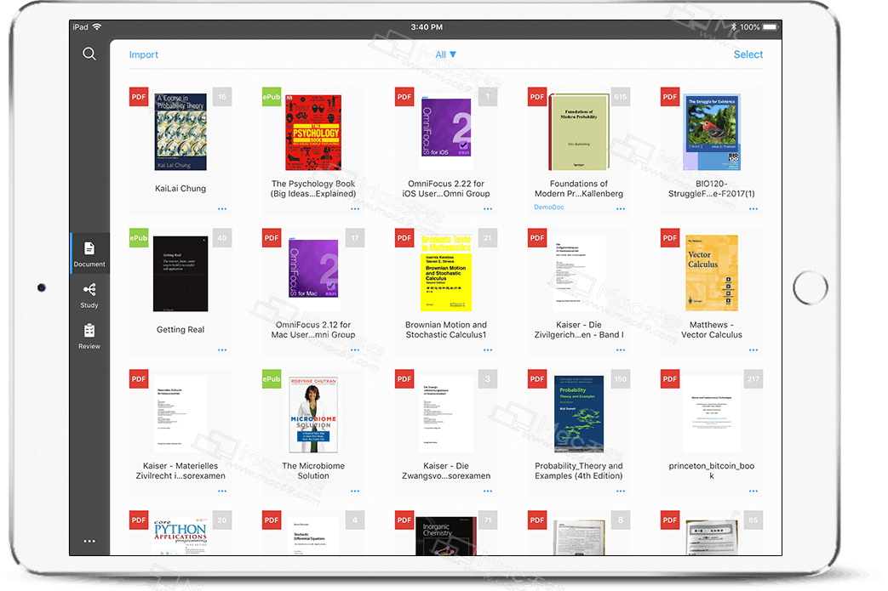Open Kaiser Die Zwangsvo document thumbnail
This screenshot has height=591, width=888.
coord(446,414)
